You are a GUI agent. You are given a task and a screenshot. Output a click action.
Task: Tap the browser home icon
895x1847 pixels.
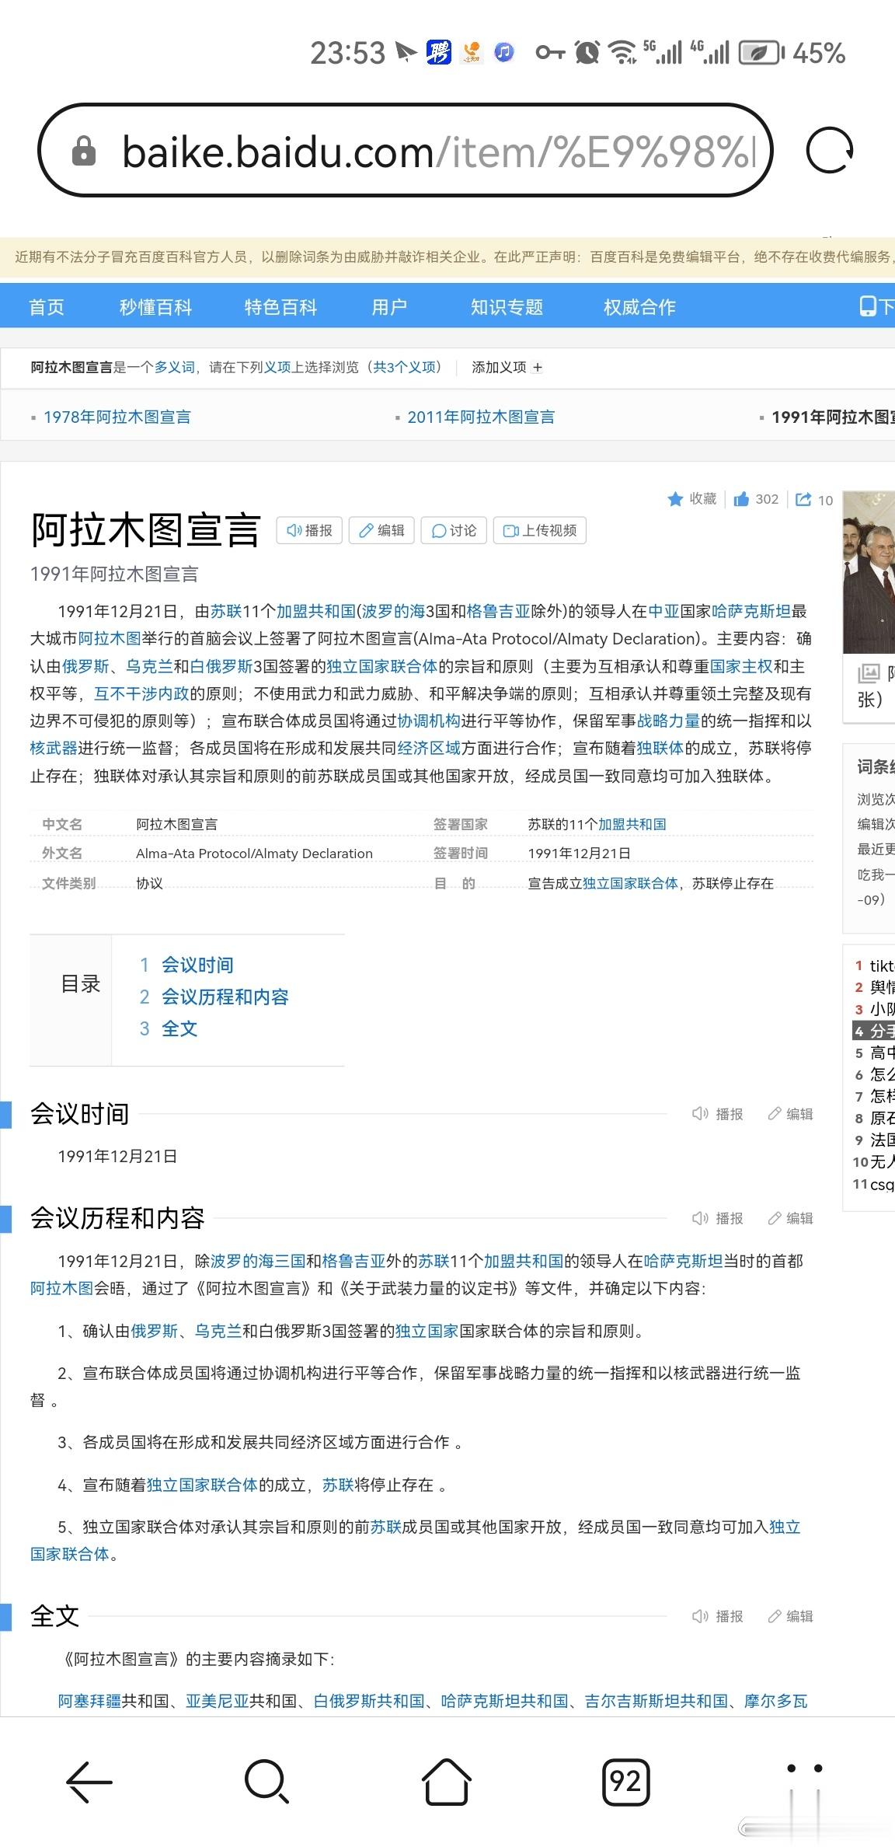(447, 1781)
